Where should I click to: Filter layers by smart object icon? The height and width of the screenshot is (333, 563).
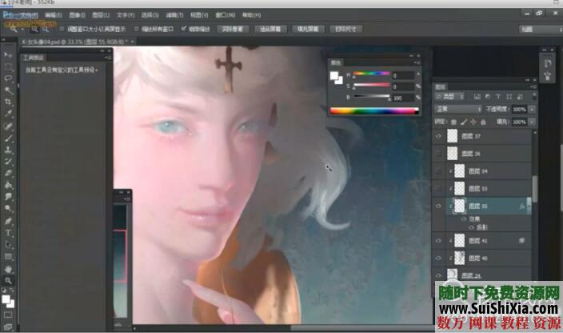click(x=520, y=97)
